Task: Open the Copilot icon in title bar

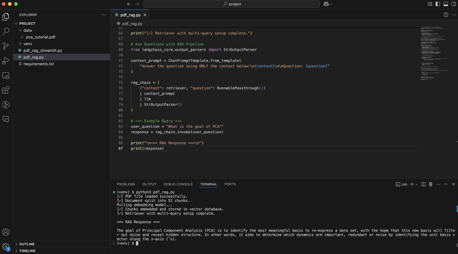Action: point(326,4)
